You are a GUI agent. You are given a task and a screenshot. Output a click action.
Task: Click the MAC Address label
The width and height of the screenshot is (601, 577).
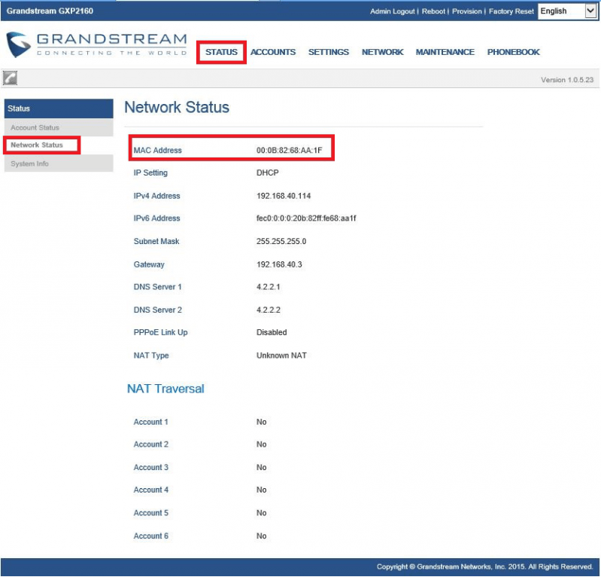[157, 150]
